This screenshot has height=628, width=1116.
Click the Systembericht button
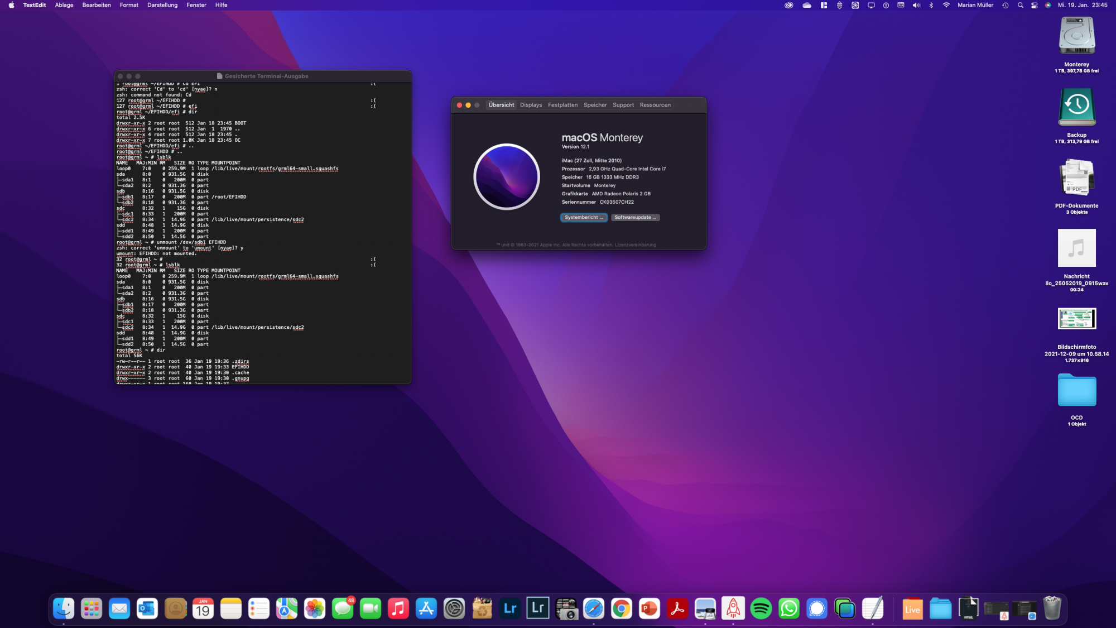click(x=584, y=218)
